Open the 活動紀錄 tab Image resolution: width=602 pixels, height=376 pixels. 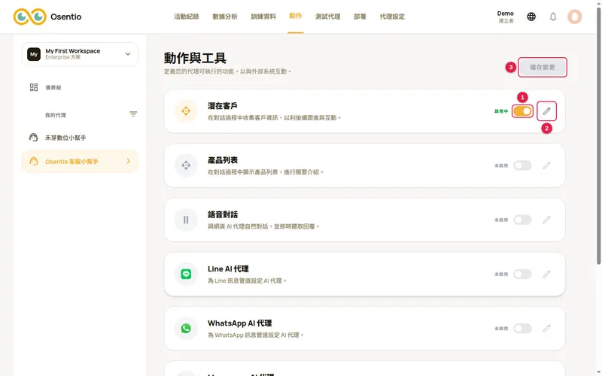(187, 17)
